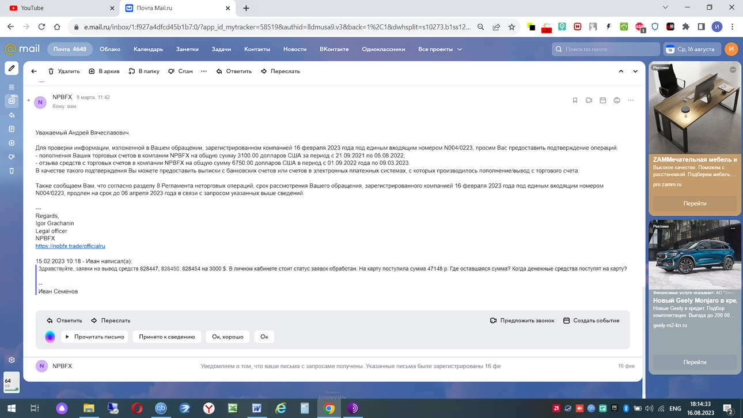
Task: Open the drafts icon in left sidebar
Action: pos(12,129)
